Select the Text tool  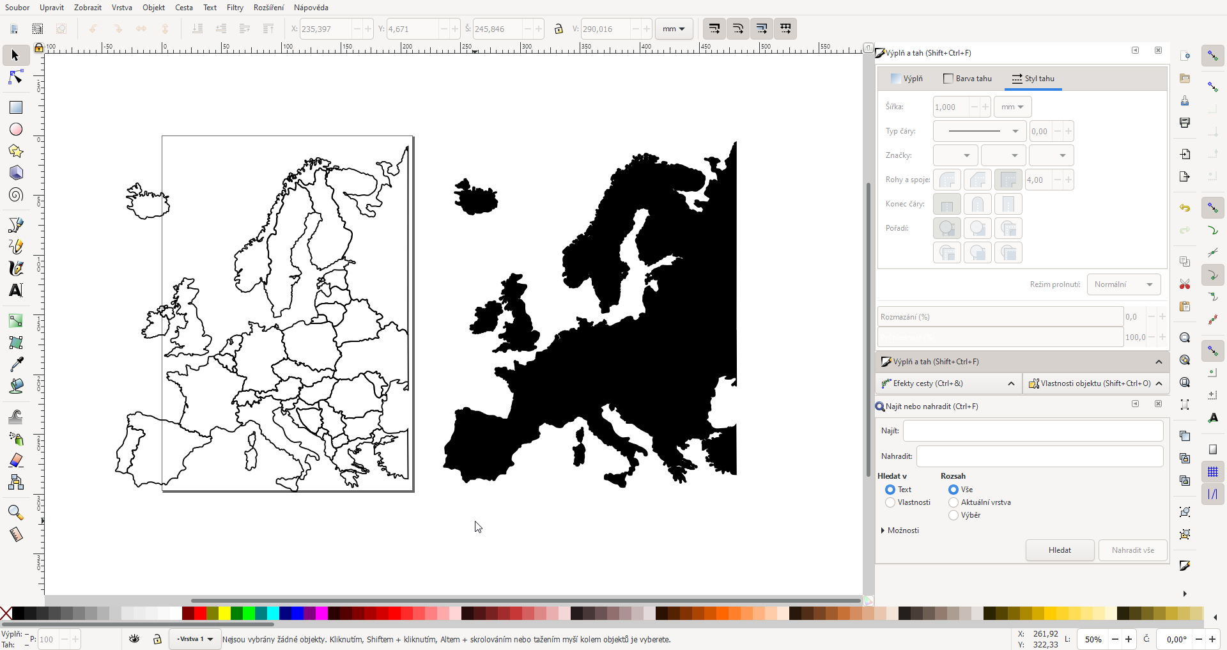point(16,290)
